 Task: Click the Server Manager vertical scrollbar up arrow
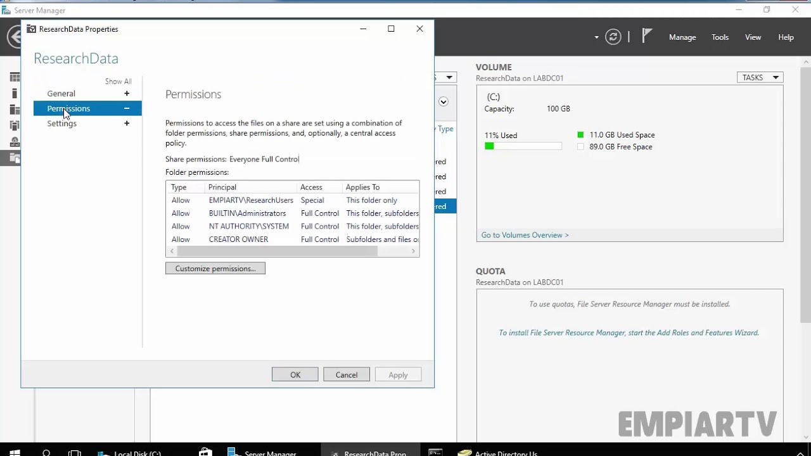[x=806, y=61]
